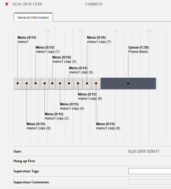Select the dark Phone Basic queue segment
This screenshot has height=189, width=171.
(128, 83)
